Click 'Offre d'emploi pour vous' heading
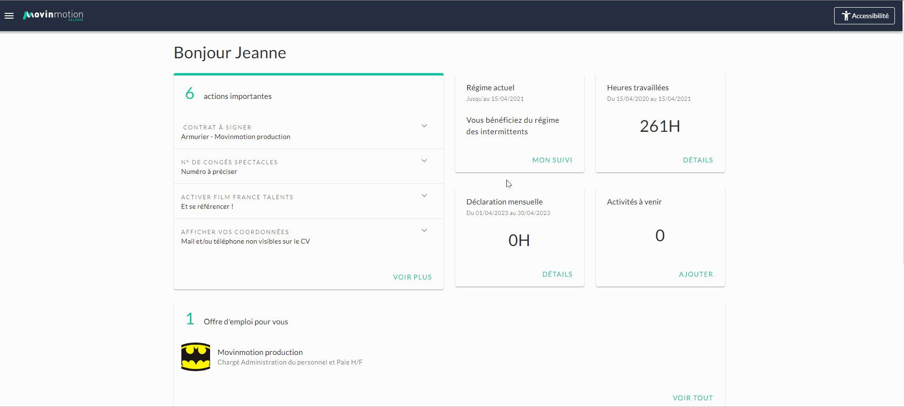This screenshot has height=407, width=904. coord(246,322)
